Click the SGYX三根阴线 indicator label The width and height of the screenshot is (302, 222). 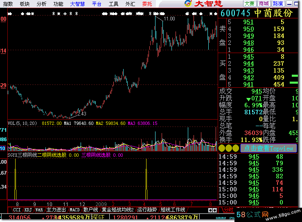coord(22,155)
